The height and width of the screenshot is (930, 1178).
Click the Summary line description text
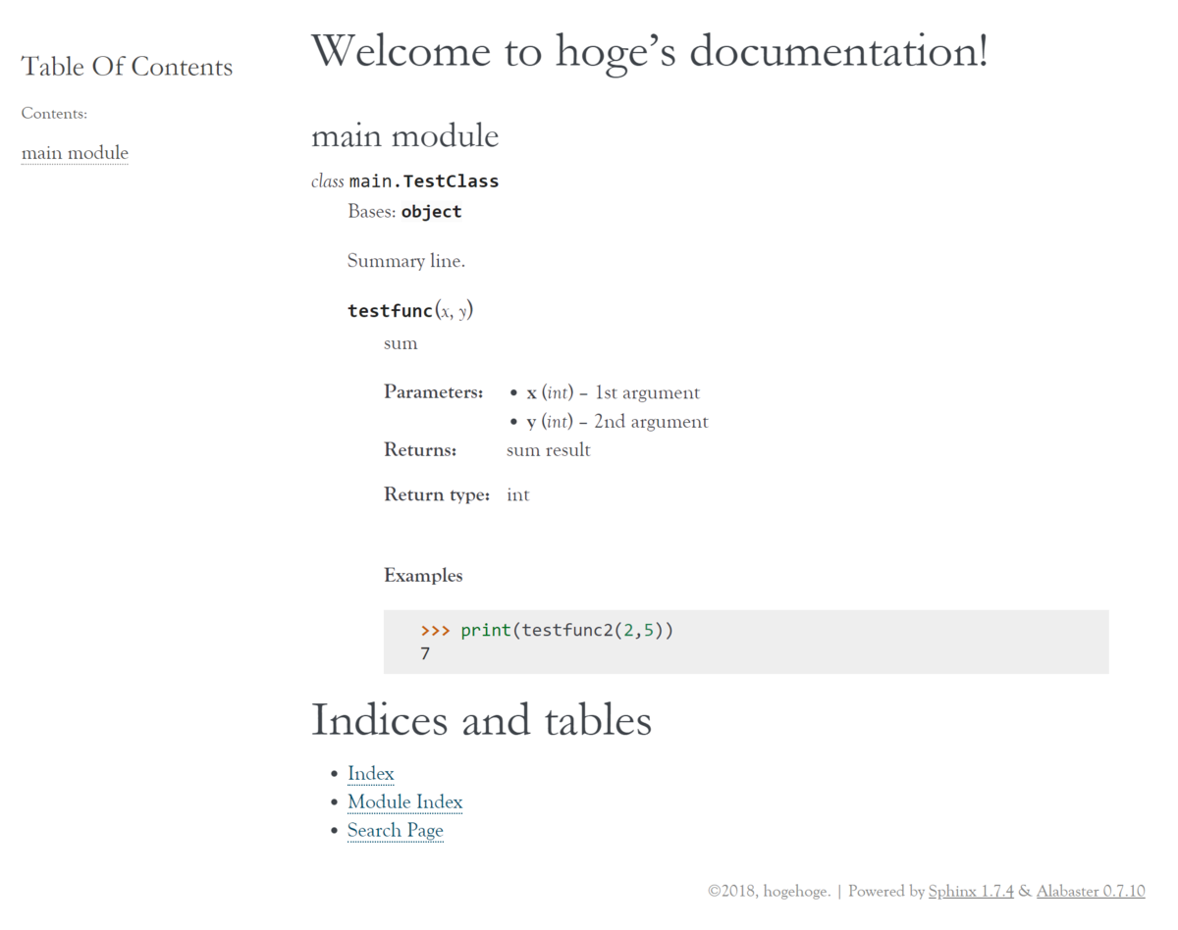[405, 261]
